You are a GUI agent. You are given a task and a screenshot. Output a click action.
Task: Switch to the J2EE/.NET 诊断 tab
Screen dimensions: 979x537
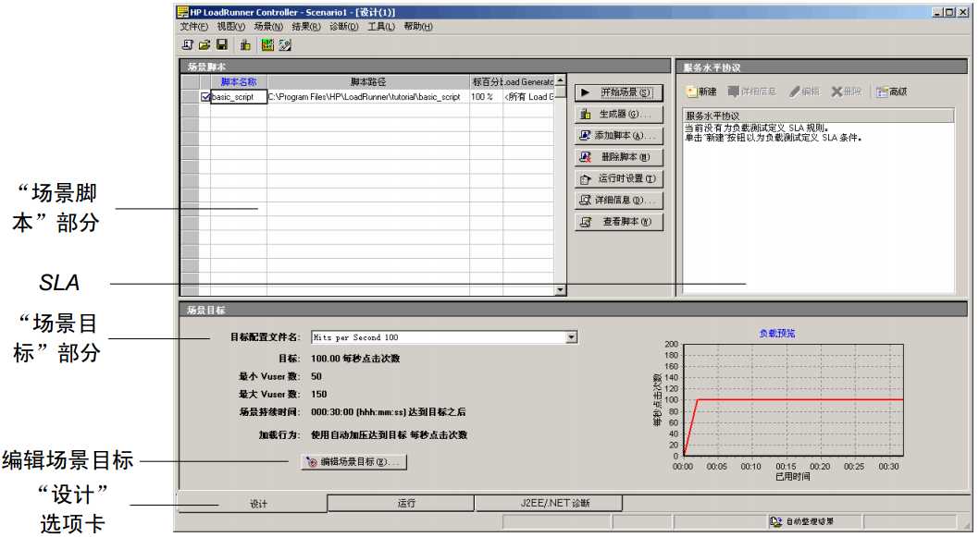point(549,503)
